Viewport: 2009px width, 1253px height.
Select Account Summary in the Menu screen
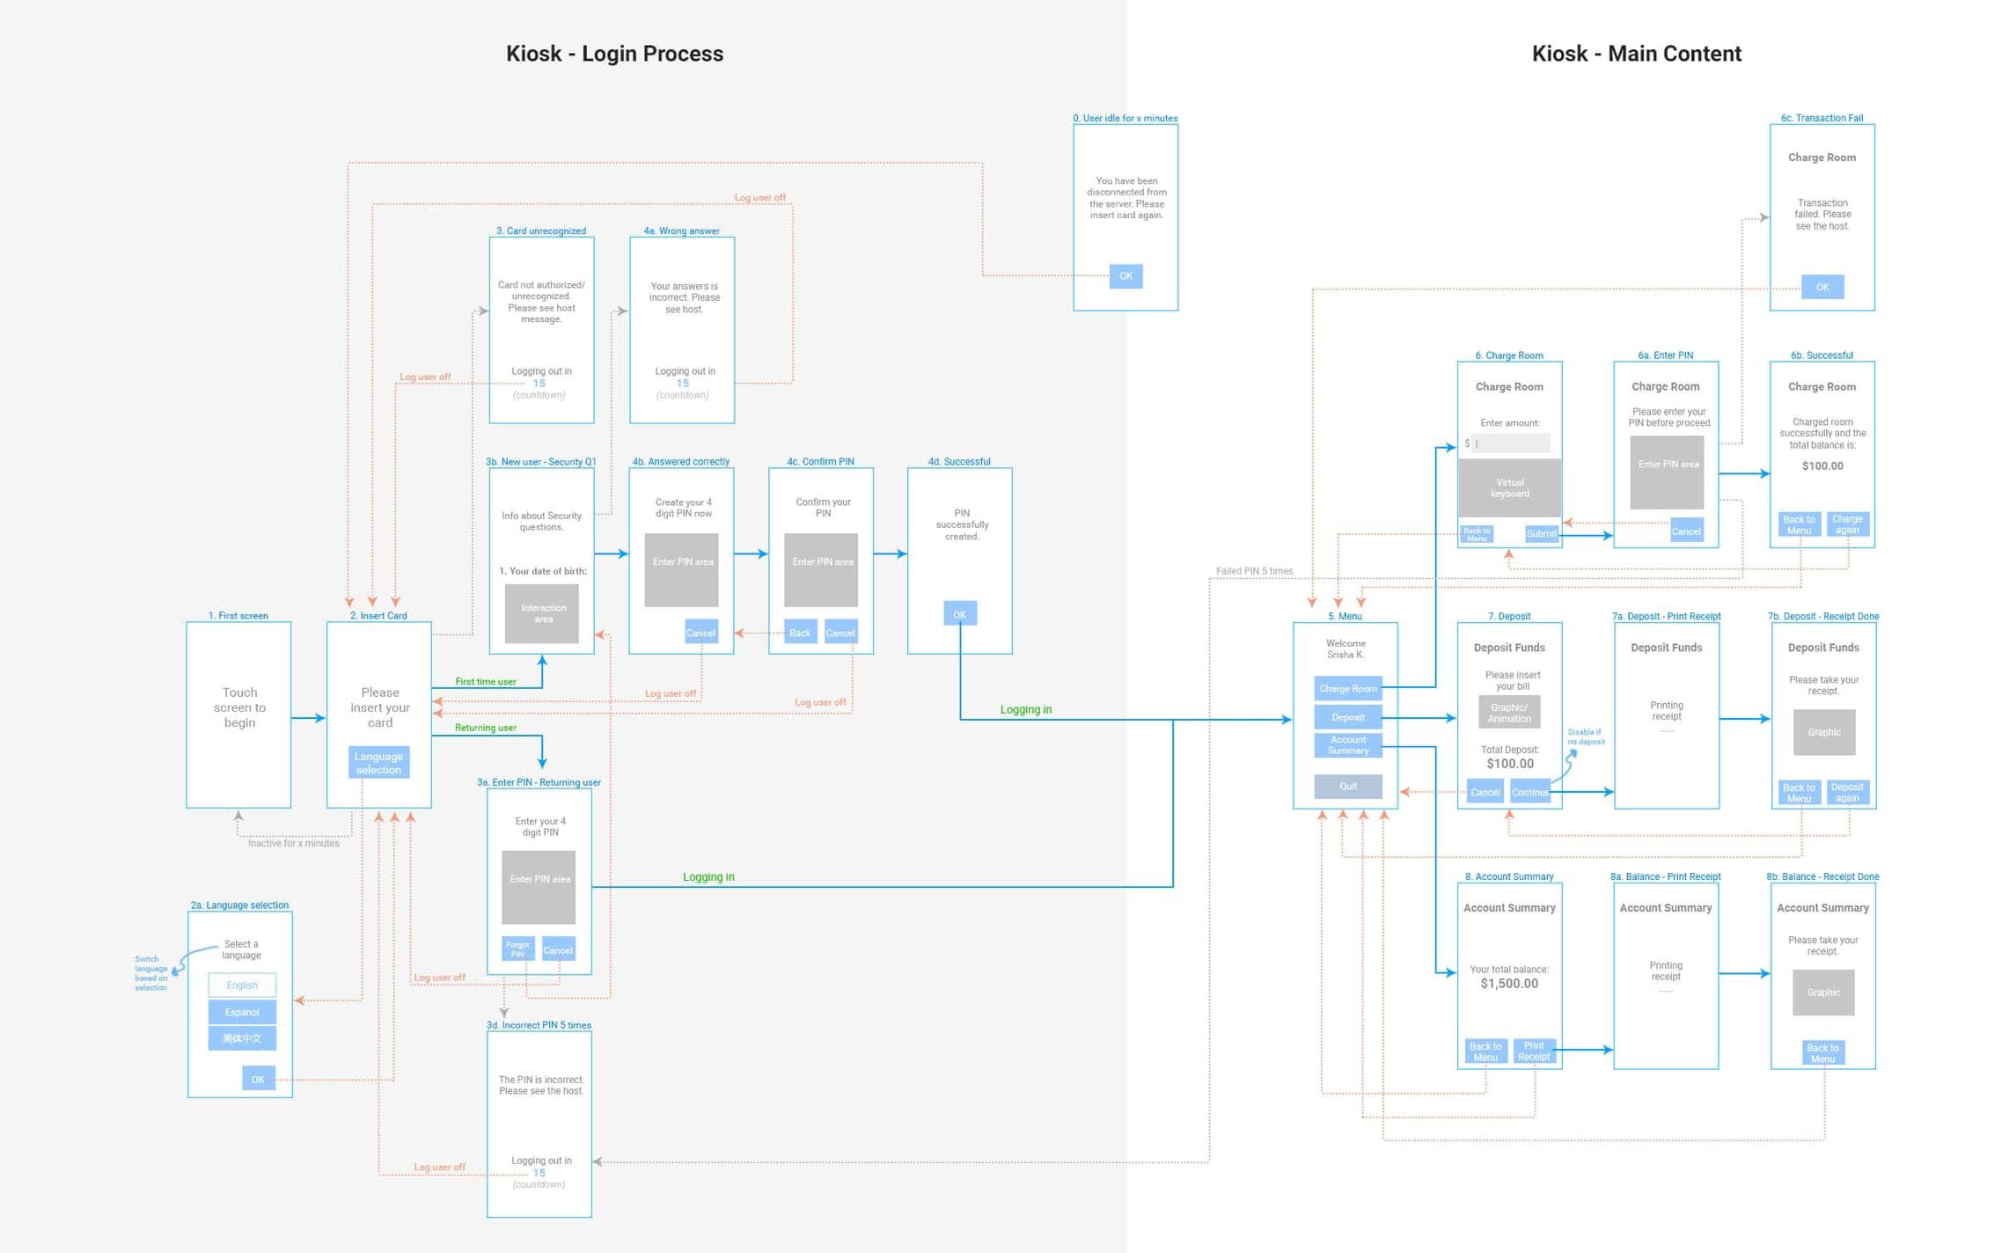point(1348,745)
